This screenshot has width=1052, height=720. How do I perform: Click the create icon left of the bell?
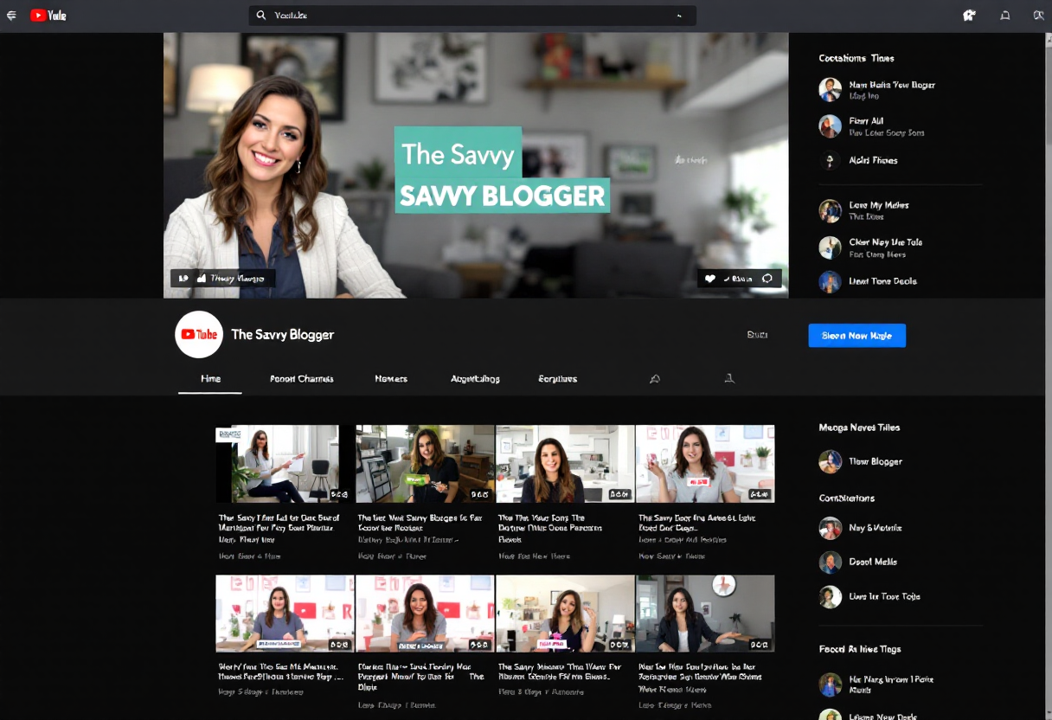click(x=969, y=16)
